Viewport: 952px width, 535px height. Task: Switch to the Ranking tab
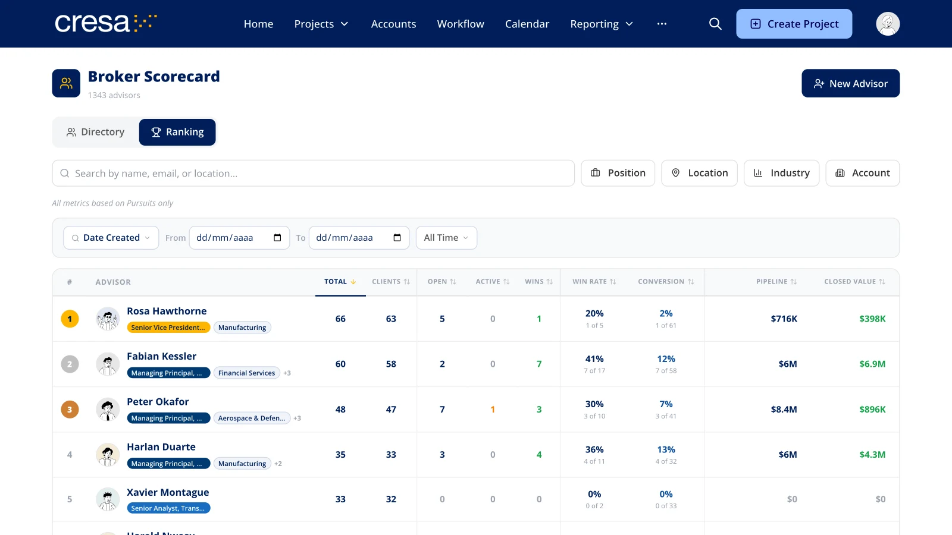tap(177, 132)
